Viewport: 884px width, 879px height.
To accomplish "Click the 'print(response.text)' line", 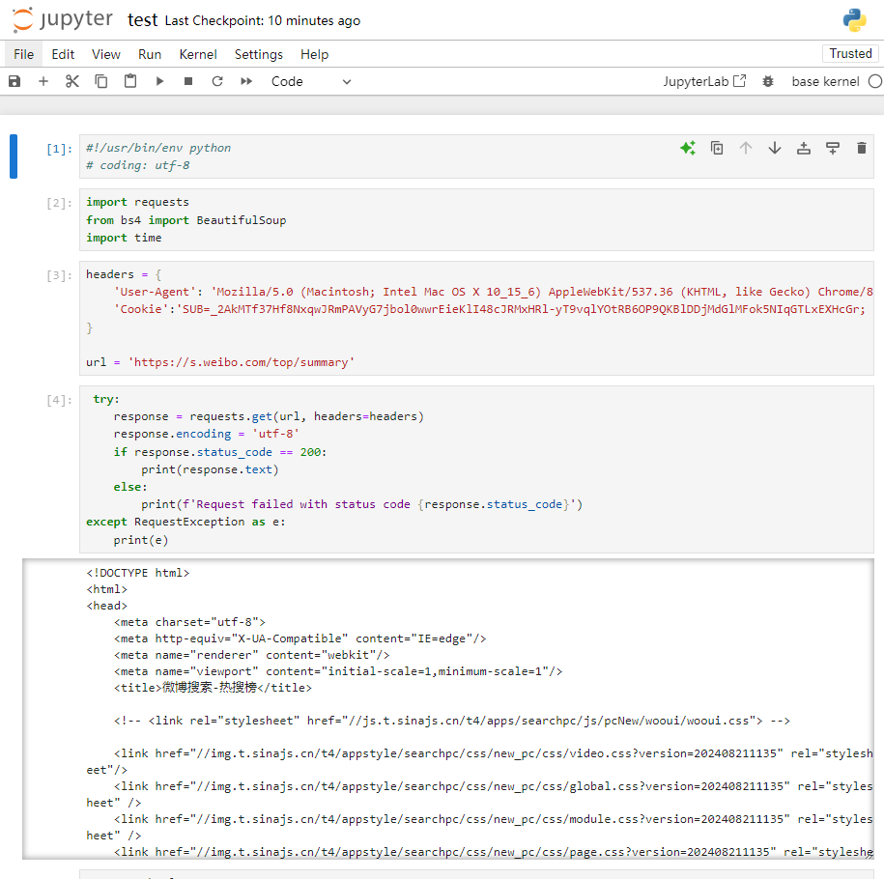I will pos(210,469).
